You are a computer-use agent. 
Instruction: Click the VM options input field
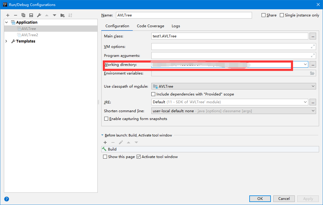click(234, 46)
